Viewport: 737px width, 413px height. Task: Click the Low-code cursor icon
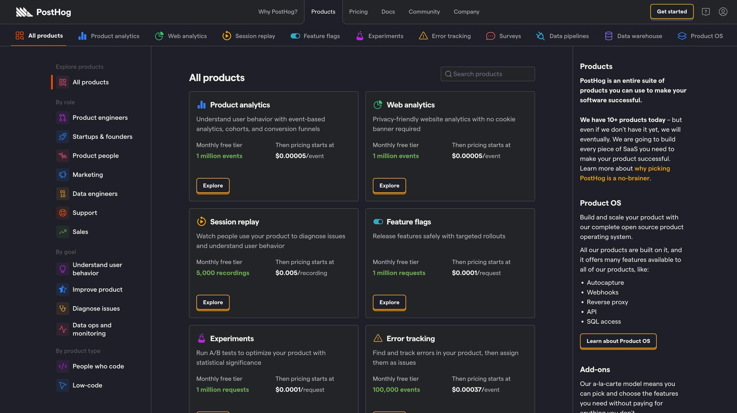coord(63,385)
